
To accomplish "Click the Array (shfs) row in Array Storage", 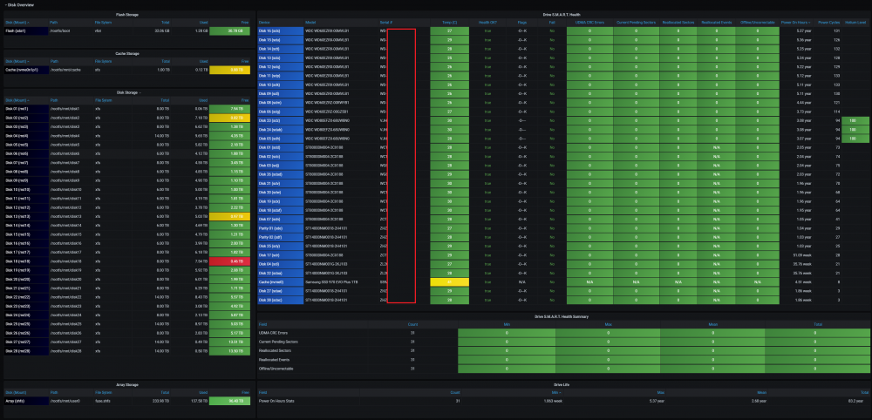I will (127, 401).
